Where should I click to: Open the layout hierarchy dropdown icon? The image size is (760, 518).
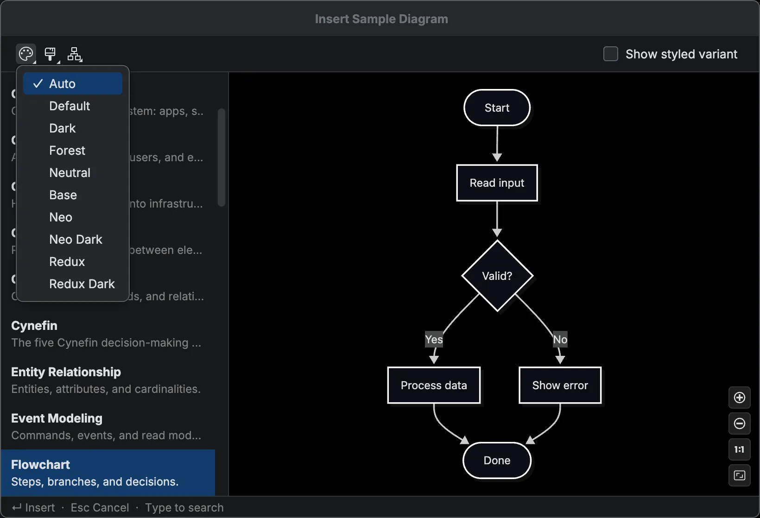[x=74, y=54]
